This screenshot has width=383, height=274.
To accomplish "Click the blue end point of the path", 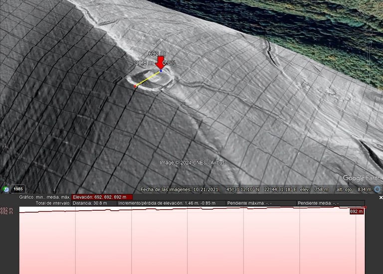I will [161, 71].
